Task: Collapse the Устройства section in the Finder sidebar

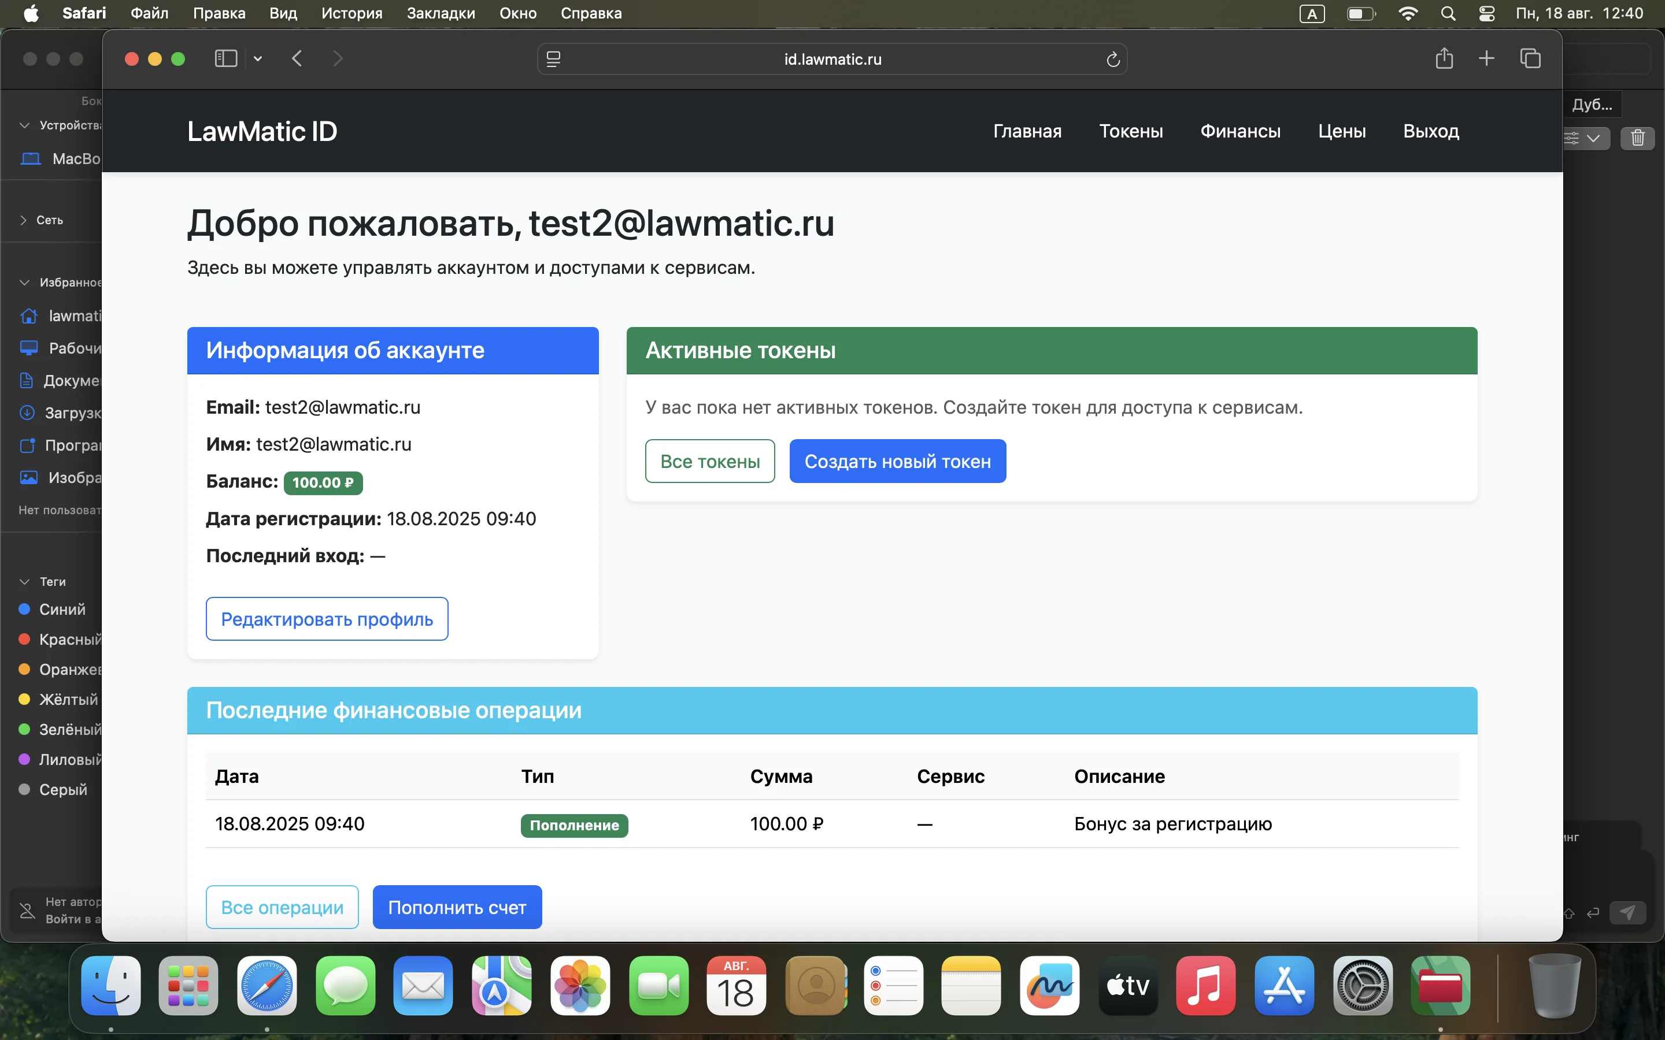Action: click(x=25, y=125)
